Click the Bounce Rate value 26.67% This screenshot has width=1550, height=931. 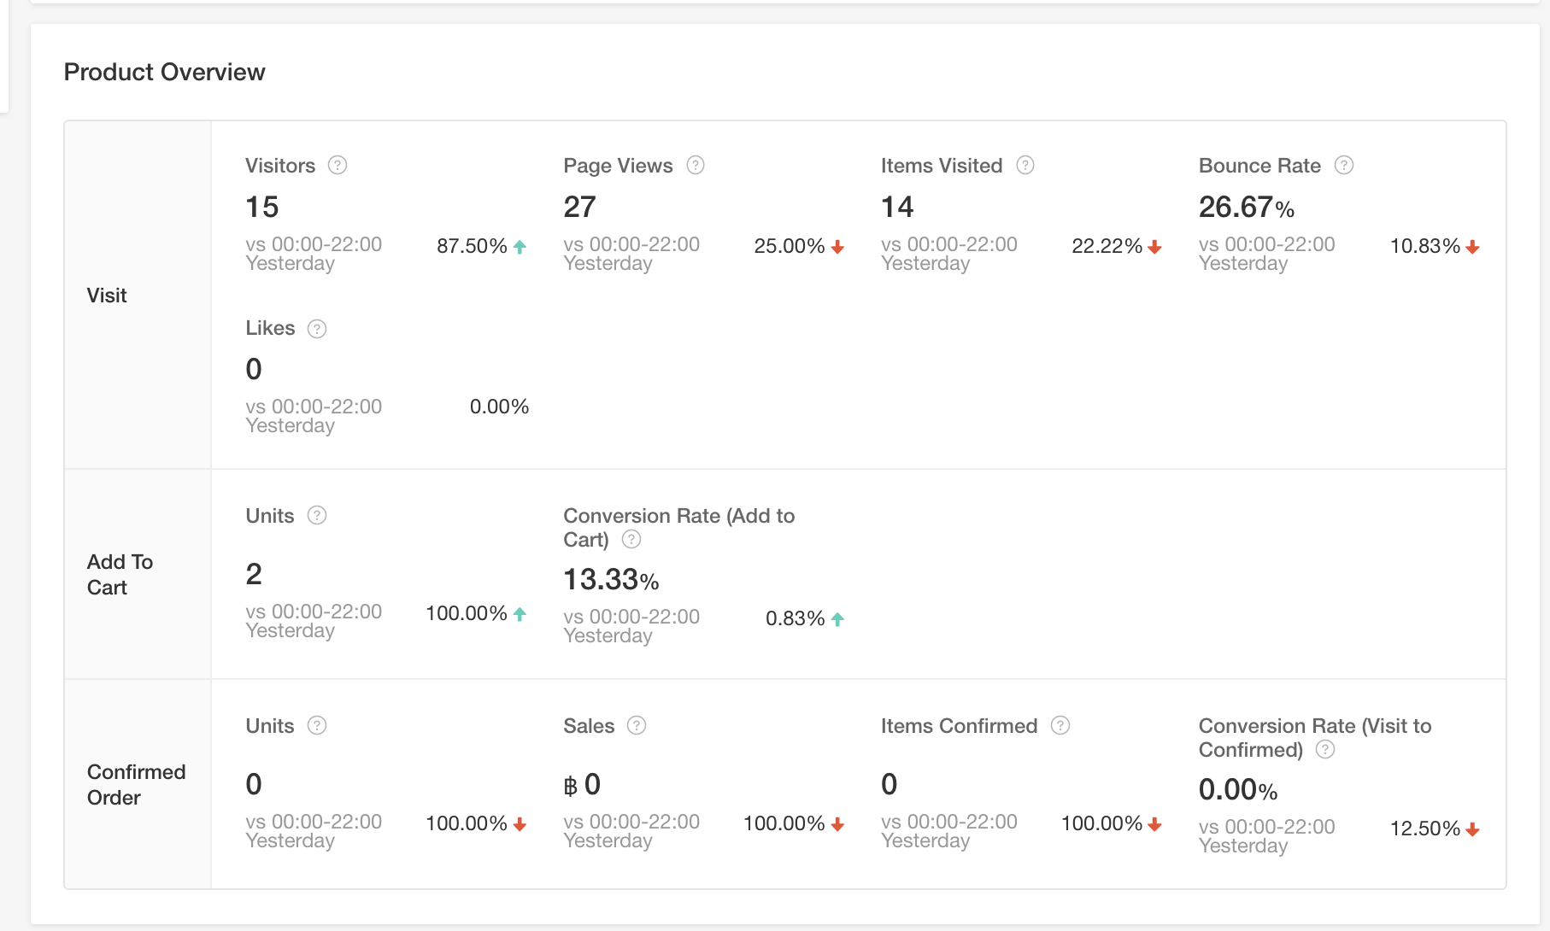[1246, 207]
